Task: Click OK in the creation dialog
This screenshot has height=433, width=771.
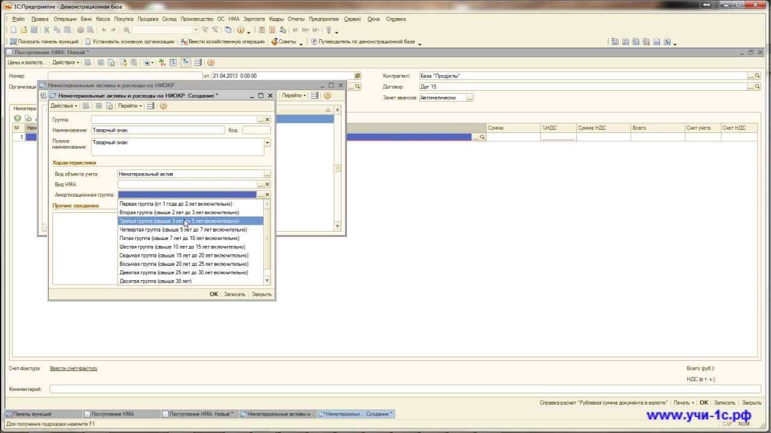Action: point(214,295)
